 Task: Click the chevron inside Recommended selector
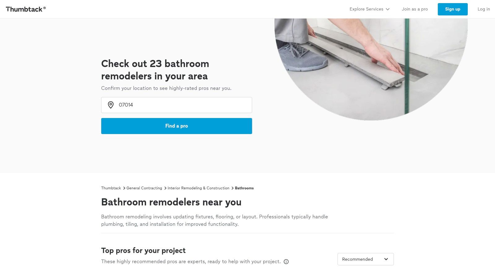pyautogui.click(x=386, y=259)
